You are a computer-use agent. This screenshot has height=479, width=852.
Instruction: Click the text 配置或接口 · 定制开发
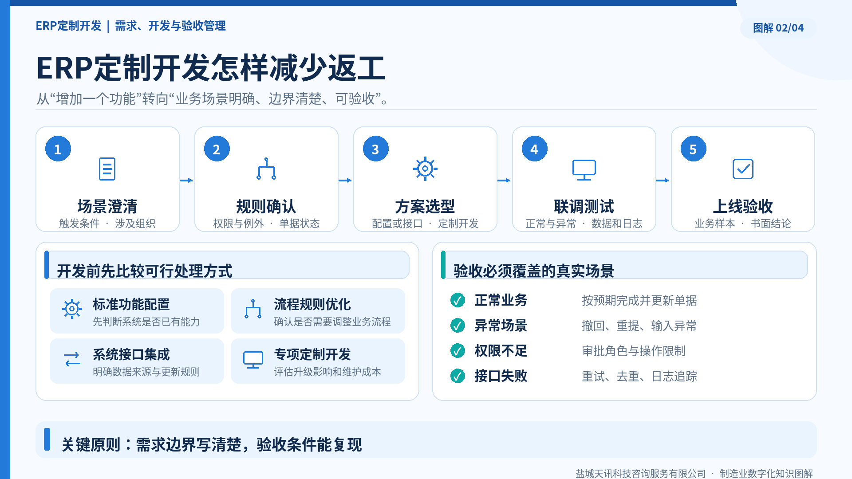[425, 224]
